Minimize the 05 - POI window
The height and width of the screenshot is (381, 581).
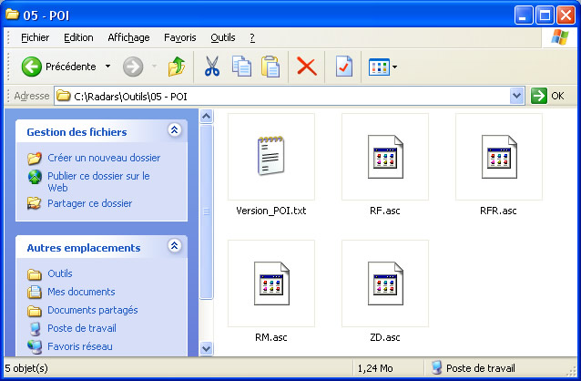(524, 15)
